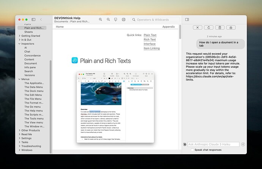
Task: Click the Operators & Wildcards search field
Action: pyautogui.click(x=156, y=19)
